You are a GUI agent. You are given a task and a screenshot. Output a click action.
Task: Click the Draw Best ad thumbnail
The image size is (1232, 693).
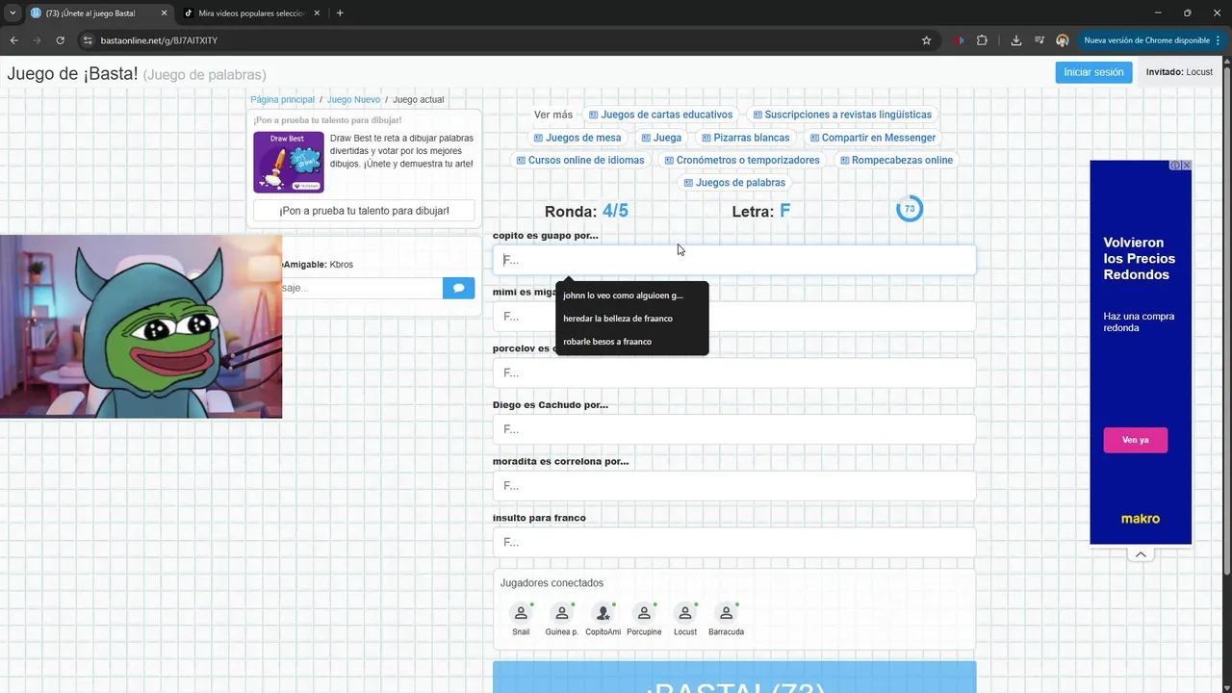click(288, 162)
